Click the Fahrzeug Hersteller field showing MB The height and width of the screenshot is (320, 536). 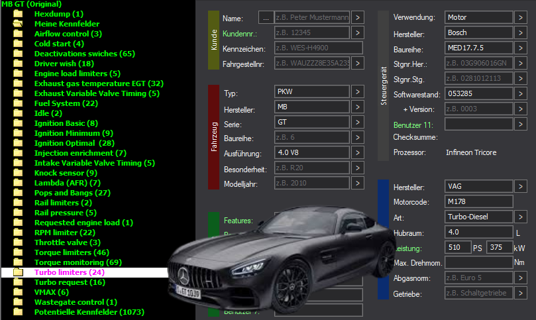(312, 107)
